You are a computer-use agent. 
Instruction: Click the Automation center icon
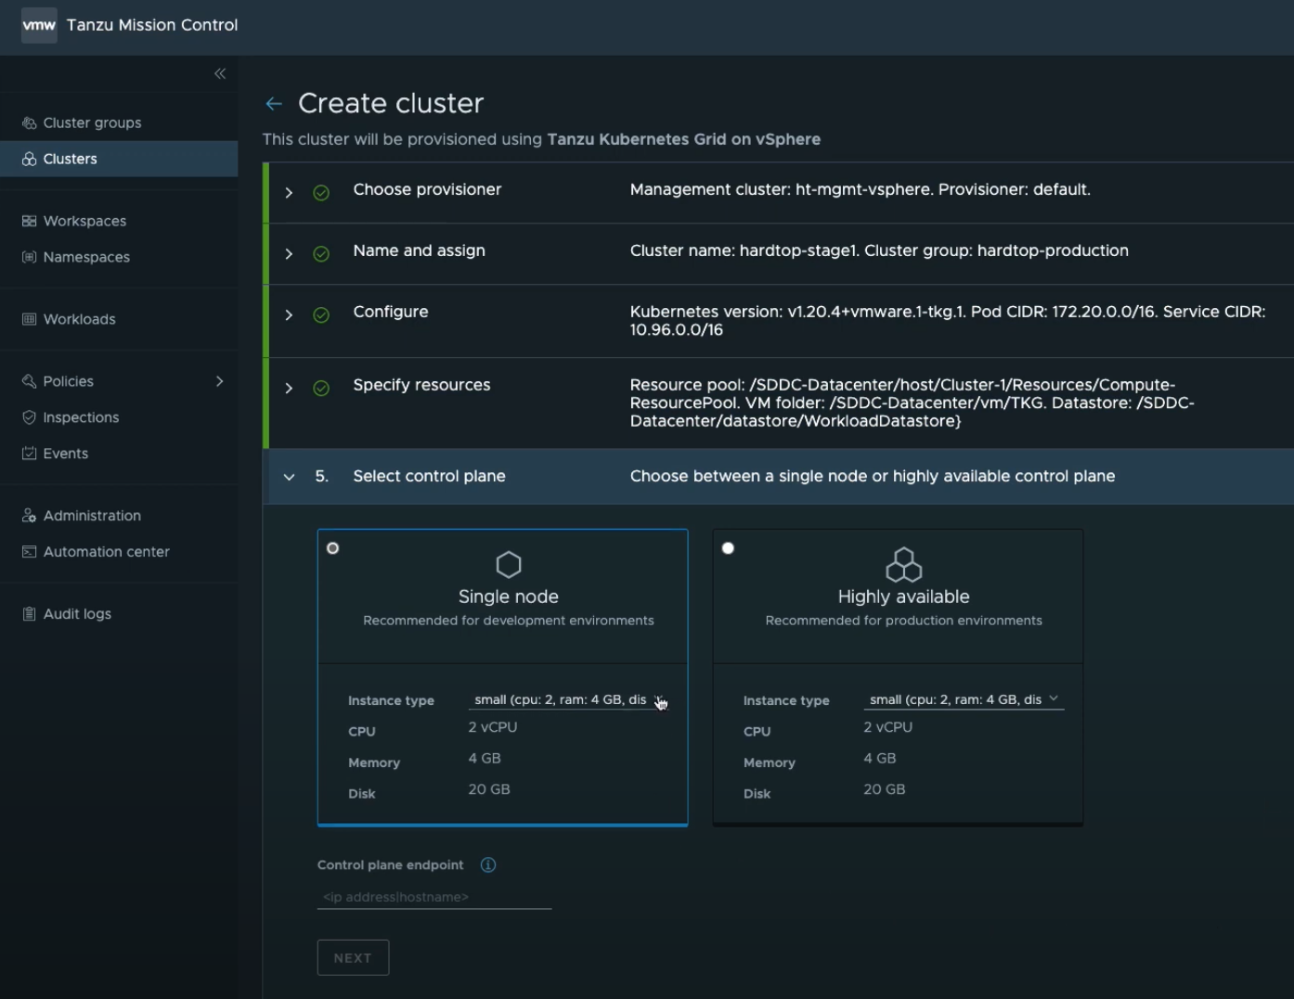point(29,552)
